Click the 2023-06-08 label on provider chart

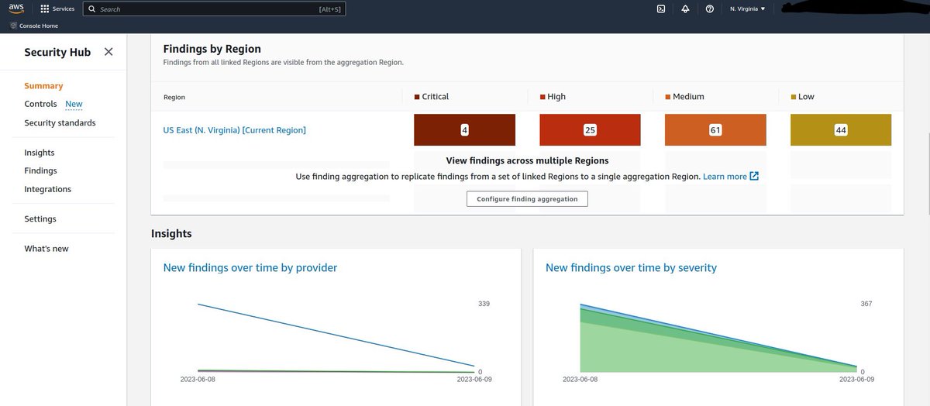tap(198, 380)
